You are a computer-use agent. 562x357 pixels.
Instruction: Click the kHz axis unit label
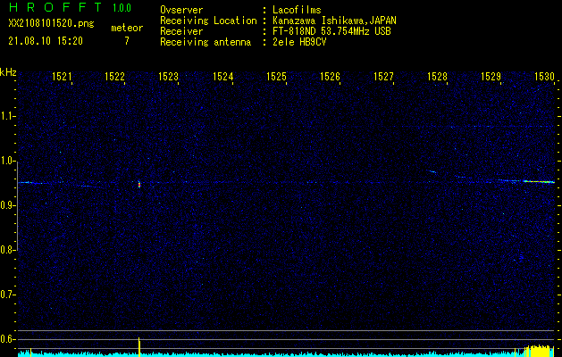click(8, 72)
